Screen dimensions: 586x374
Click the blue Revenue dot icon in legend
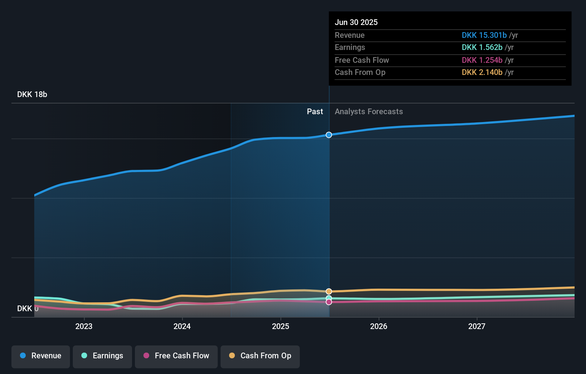[x=23, y=355]
